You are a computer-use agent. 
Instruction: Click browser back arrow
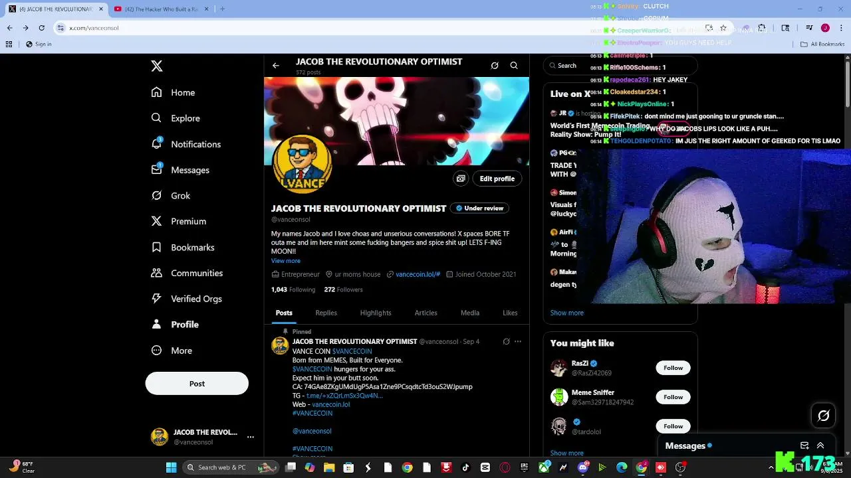point(9,28)
